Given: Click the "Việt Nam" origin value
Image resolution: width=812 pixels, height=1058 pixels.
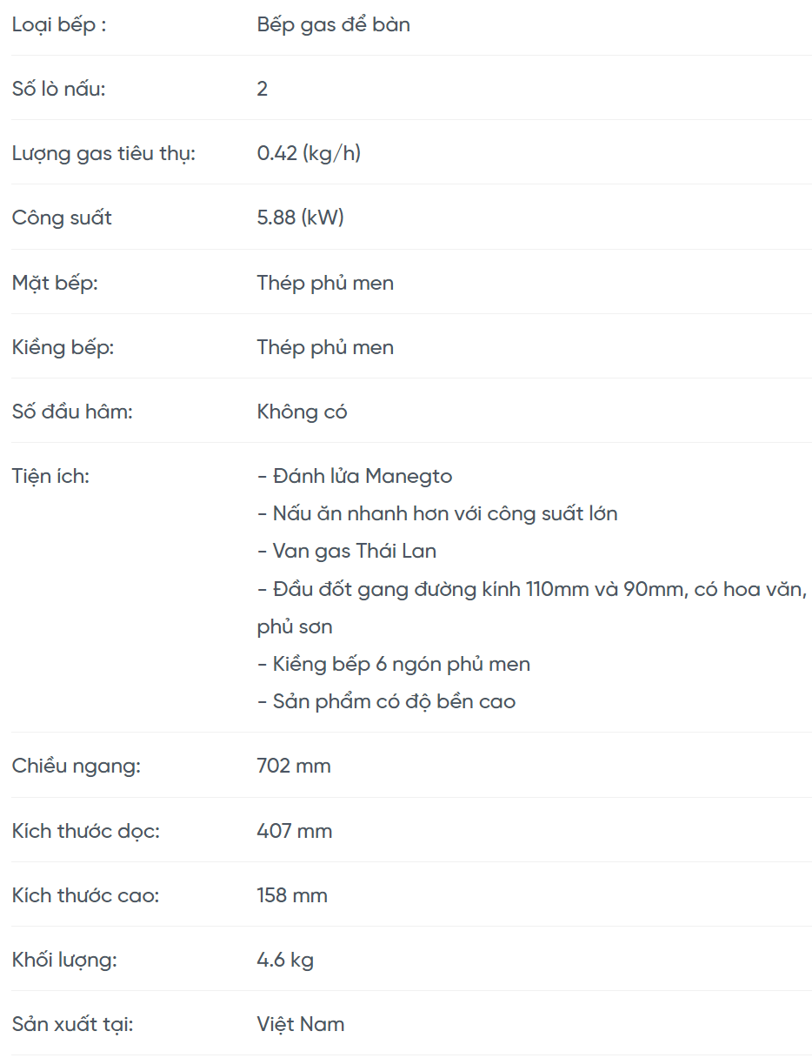Looking at the screenshot, I should click(x=301, y=1024).
